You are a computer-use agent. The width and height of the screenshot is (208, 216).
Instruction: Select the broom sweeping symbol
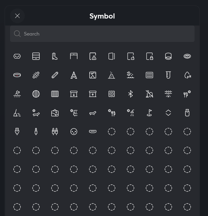point(17,113)
